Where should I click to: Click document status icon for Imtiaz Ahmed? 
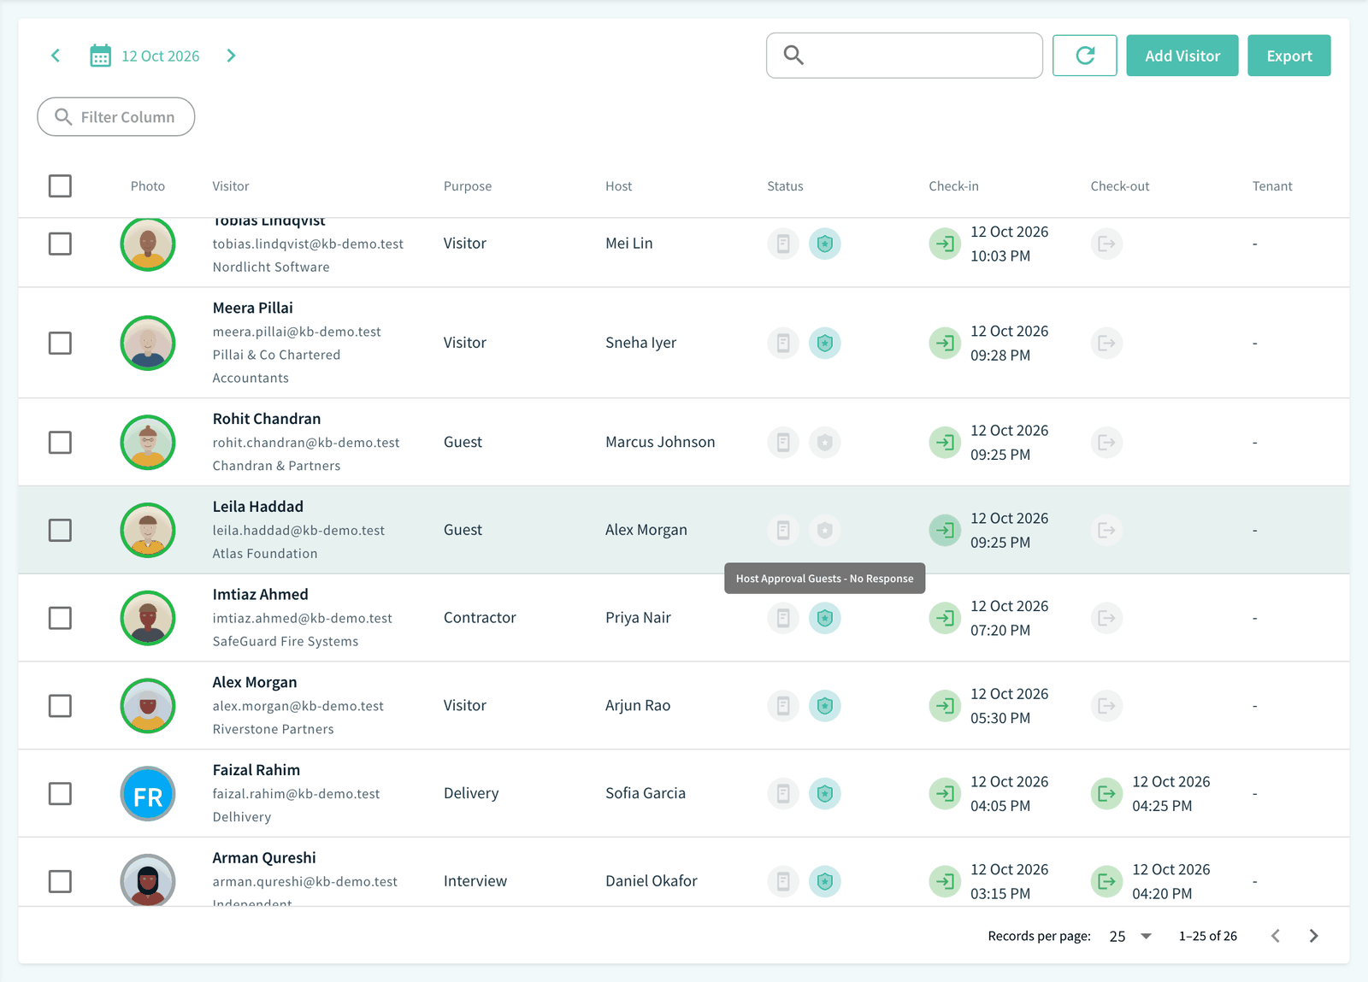coord(782,618)
